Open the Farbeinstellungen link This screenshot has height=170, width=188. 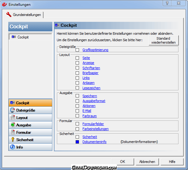96,129
